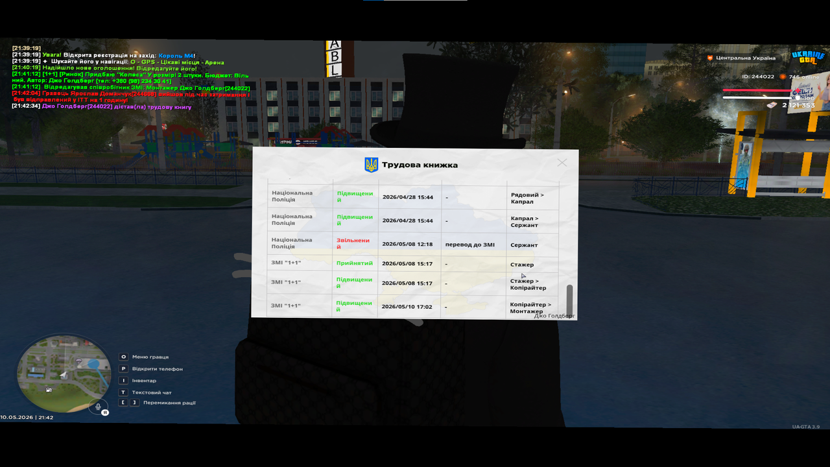Click the date 2026/05/08 12:18
Image resolution: width=830 pixels, height=467 pixels.
(407, 245)
